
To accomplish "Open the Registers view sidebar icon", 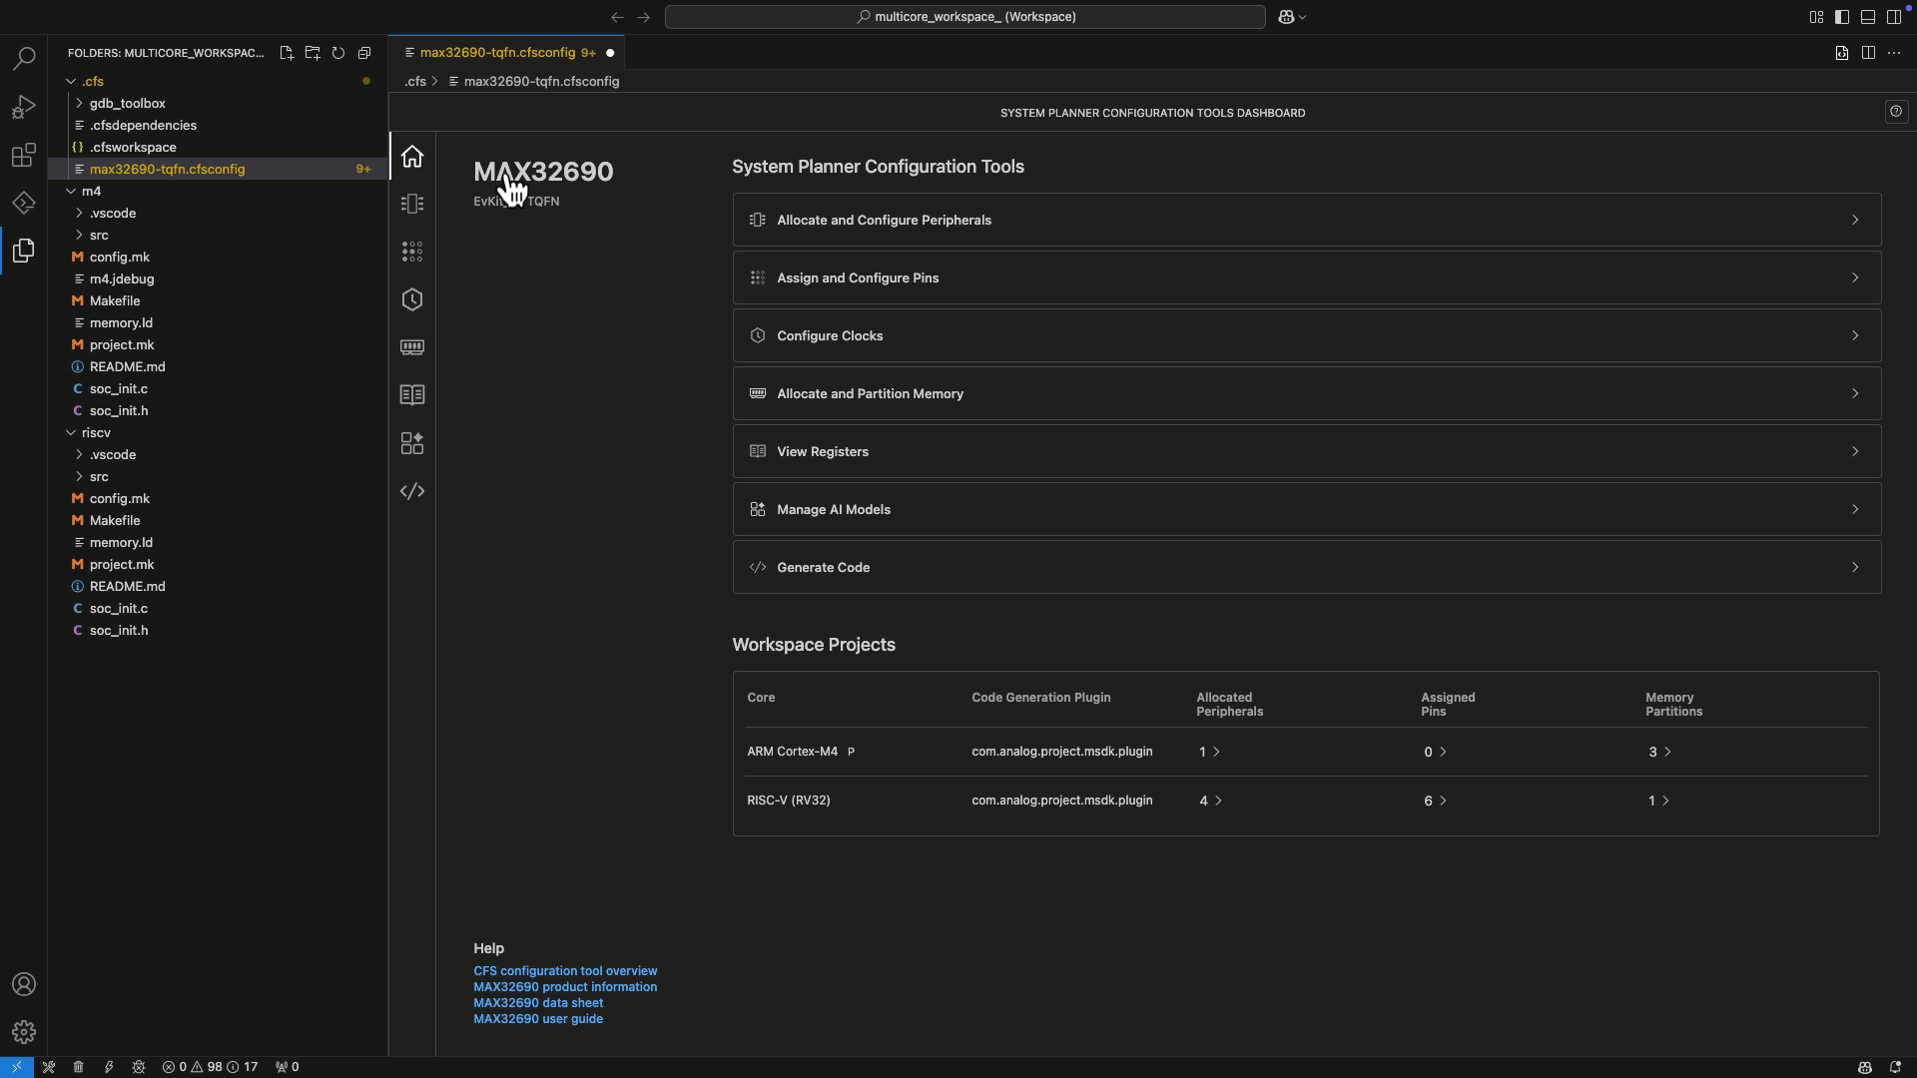I will [412, 395].
